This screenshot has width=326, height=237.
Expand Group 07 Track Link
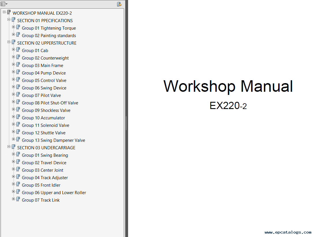(13, 199)
